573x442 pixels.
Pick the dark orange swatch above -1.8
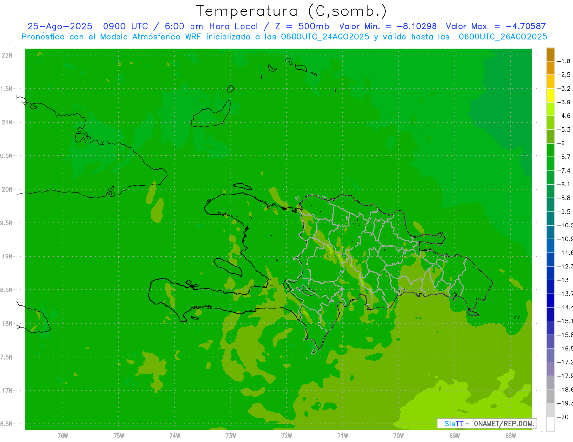click(551, 54)
